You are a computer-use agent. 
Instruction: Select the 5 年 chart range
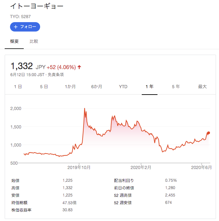click(176, 87)
